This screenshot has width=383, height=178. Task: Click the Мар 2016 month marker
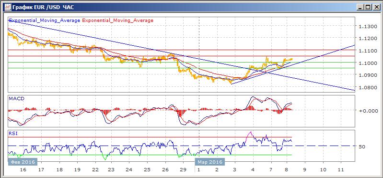click(x=209, y=162)
